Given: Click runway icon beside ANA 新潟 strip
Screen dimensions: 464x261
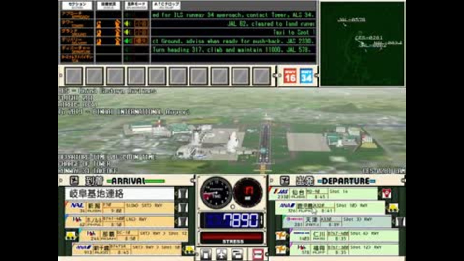Looking at the screenshot, I should coord(183,207).
